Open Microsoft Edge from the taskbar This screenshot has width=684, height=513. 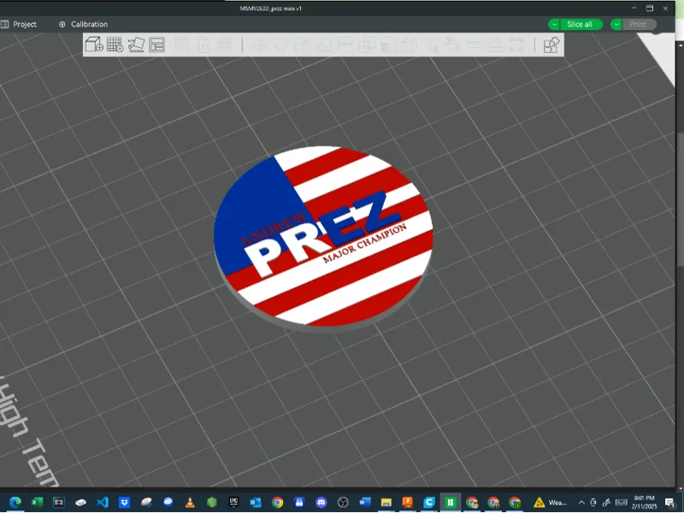click(15, 502)
